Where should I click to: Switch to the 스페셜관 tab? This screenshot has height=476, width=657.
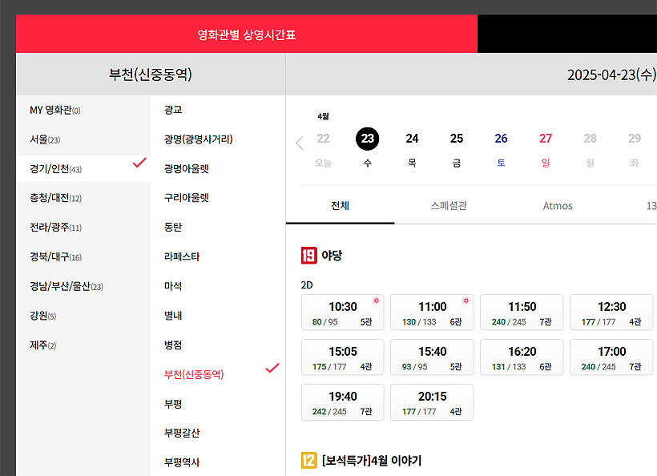(x=449, y=205)
